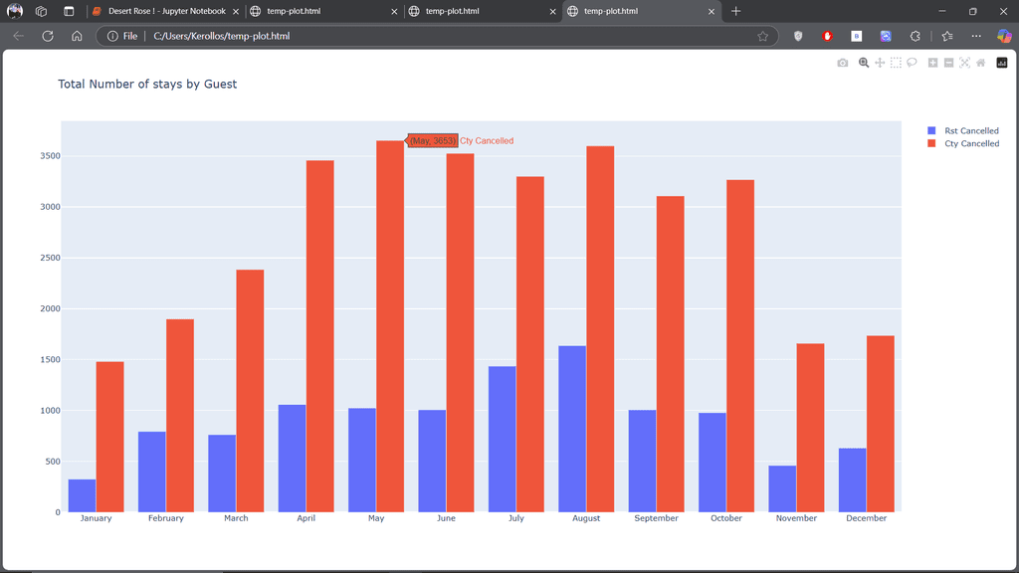Open a new browser tab
Screen dimensions: 1019x573
735,11
